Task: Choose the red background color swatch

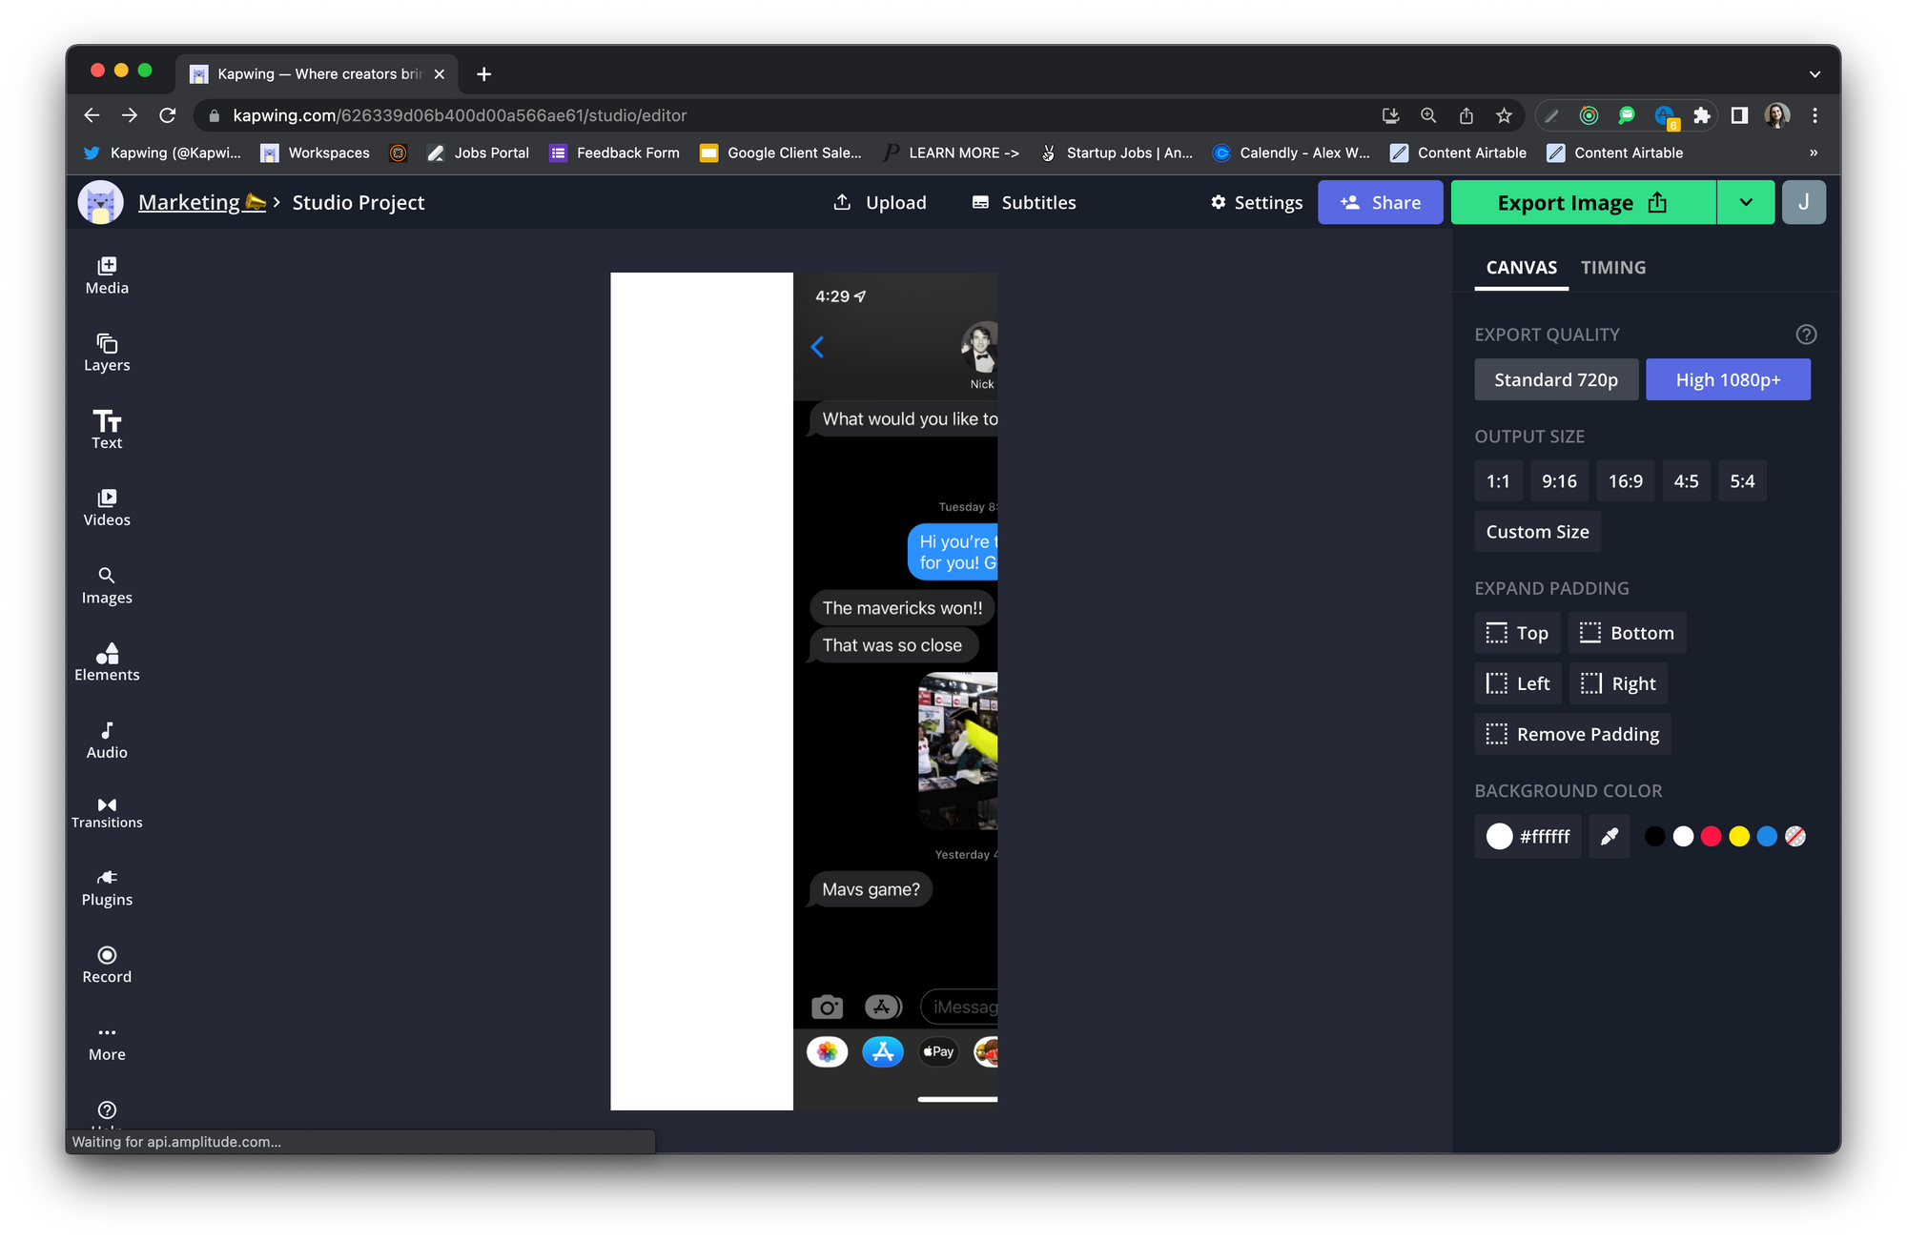Action: click(x=1711, y=837)
